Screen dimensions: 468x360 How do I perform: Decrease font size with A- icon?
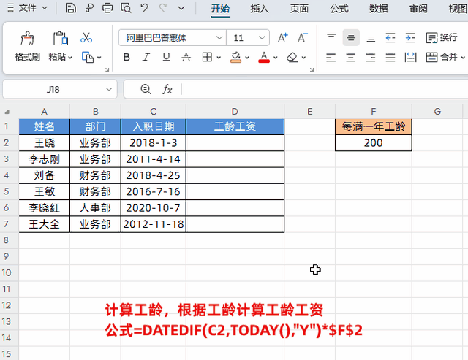pyautogui.click(x=303, y=38)
